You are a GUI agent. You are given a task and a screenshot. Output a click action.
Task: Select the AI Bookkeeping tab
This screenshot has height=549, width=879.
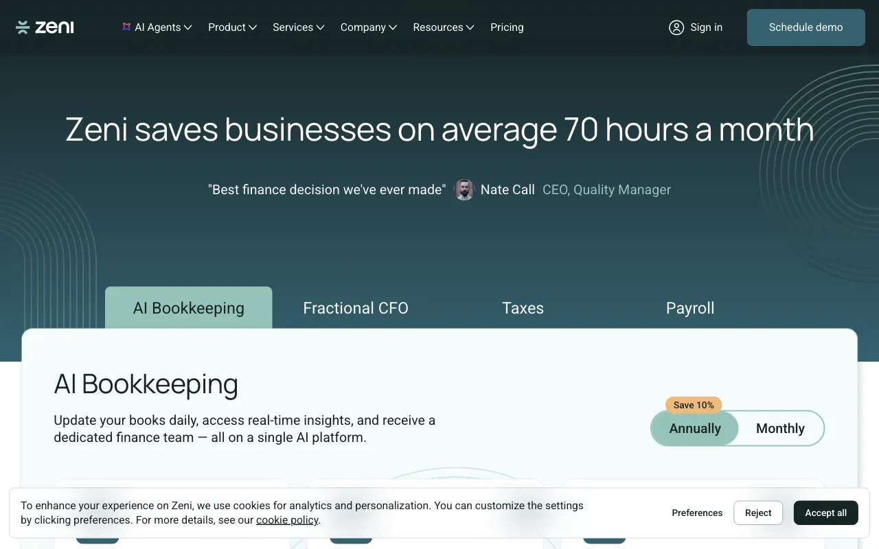pyautogui.click(x=189, y=308)
